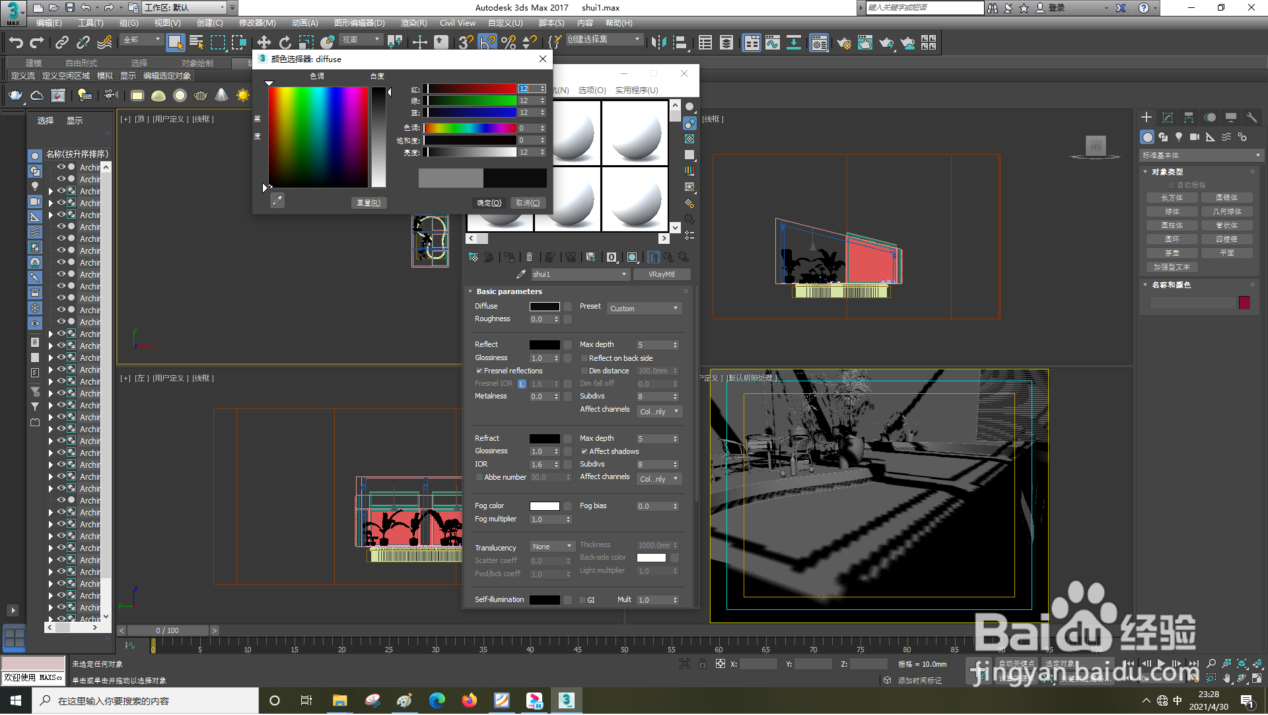This screenshot has height=715, width=1268.
Task: Click the VRayMtl material type button
Action: 662,274
